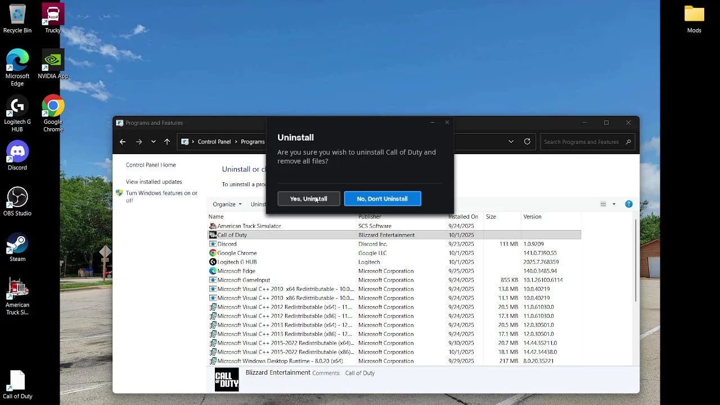Click version 141.0.7390.55 cell

(x=540, y=253)
